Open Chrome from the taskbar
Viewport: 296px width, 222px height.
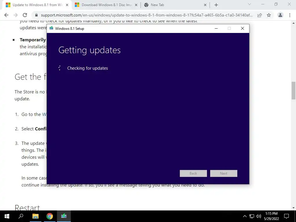pos(50,216)
